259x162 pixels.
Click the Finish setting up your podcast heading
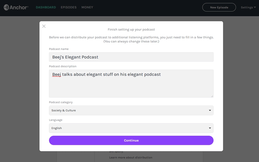[131, 30]
